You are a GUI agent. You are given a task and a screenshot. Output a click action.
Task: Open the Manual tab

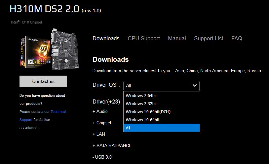click(177, 38)
